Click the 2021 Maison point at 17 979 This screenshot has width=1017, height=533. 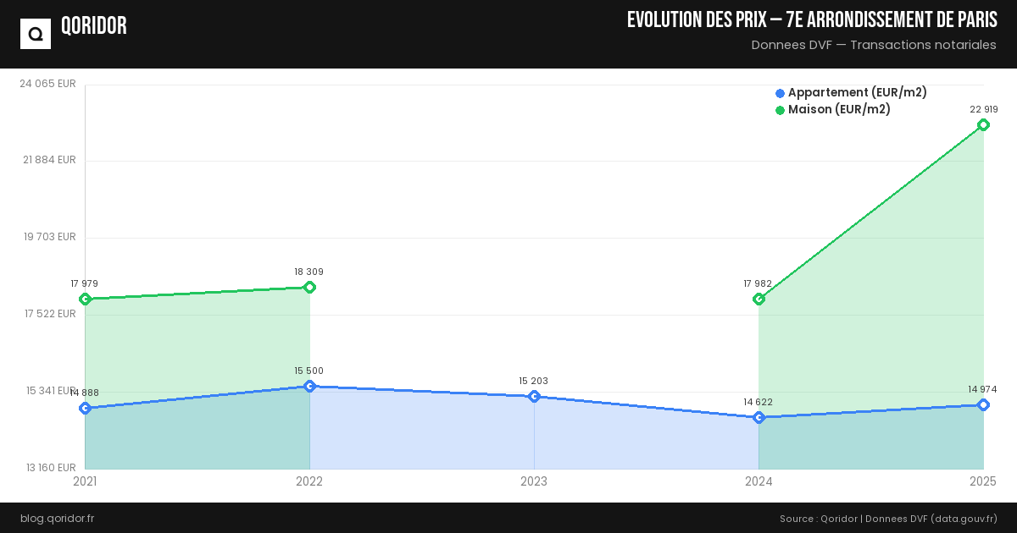pyautogui.click(x=85, y=299)
